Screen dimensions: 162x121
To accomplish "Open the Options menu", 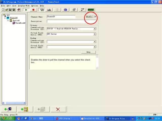I will (x=35, y=6).
